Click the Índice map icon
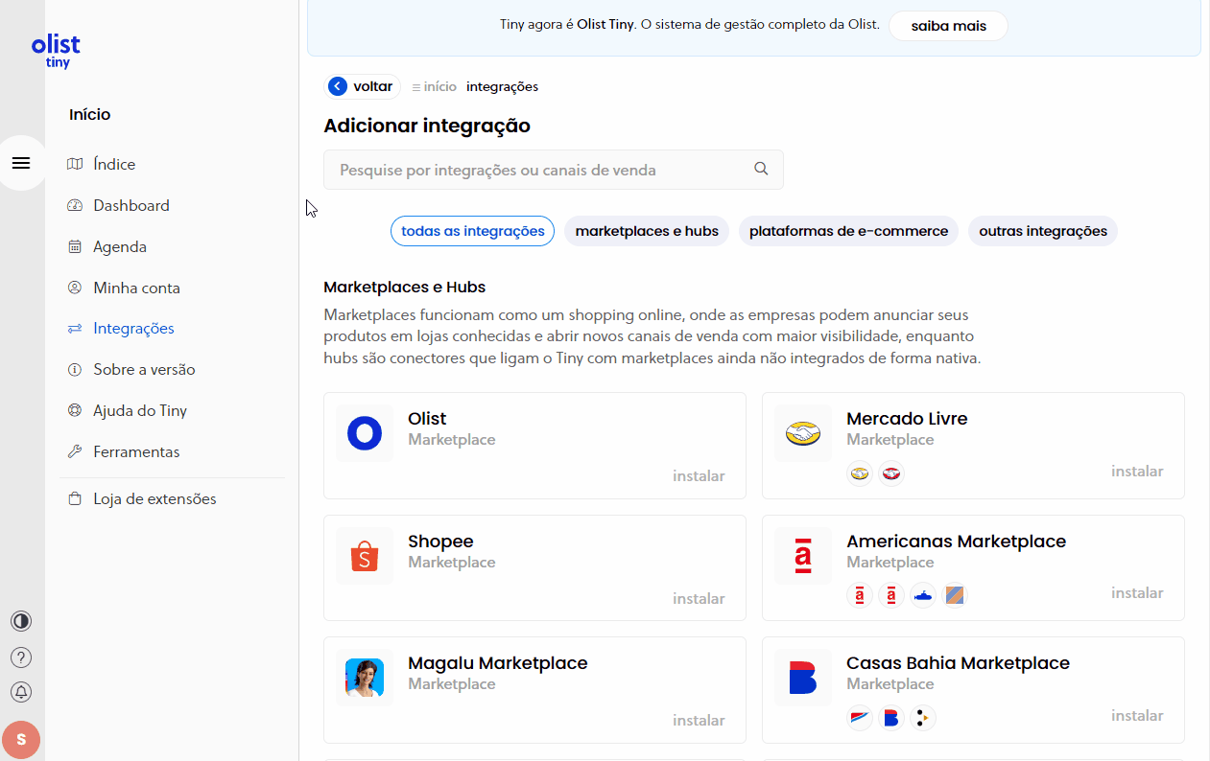The image size is (1210, 761). 75,164
